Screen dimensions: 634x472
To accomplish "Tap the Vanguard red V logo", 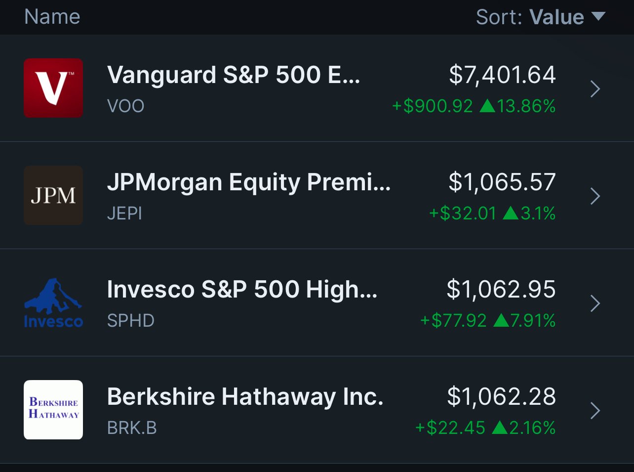I will pyautogui.click(x=53, y=88).
